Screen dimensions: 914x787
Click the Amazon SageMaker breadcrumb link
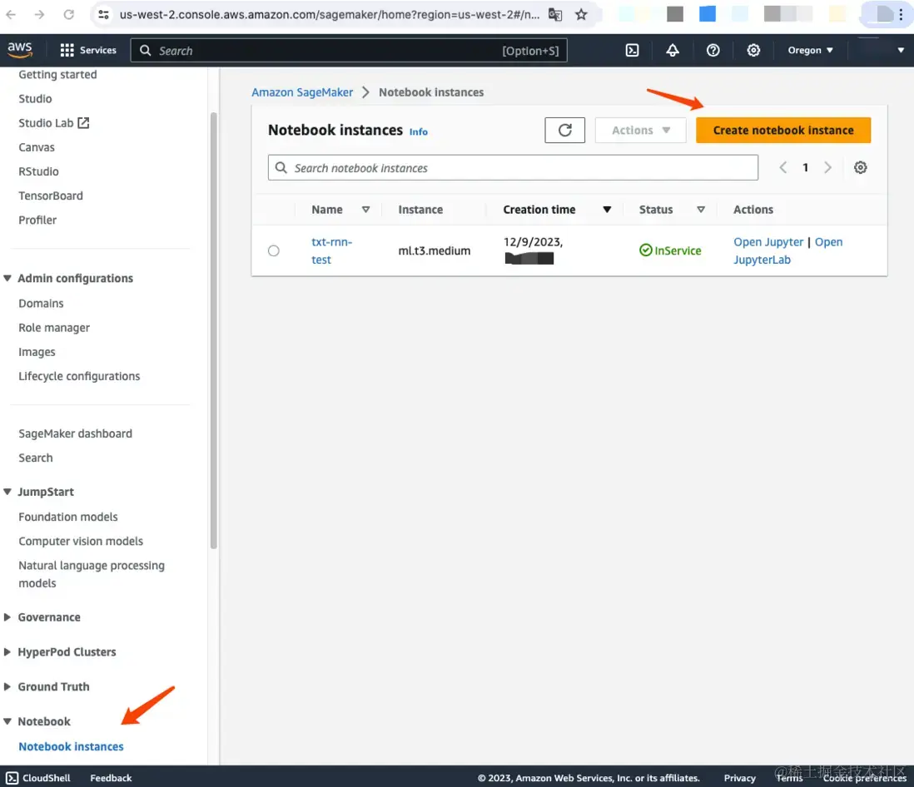[302, 92]
